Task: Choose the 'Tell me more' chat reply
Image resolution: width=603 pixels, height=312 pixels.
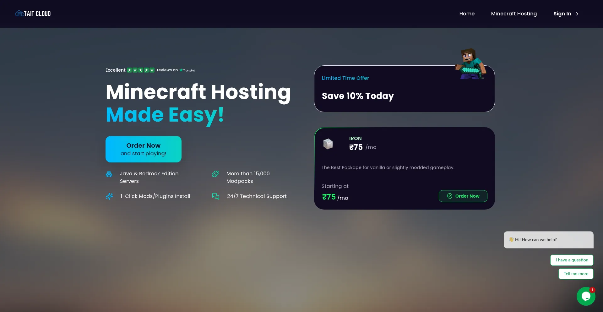Action: tap(576, 274)
